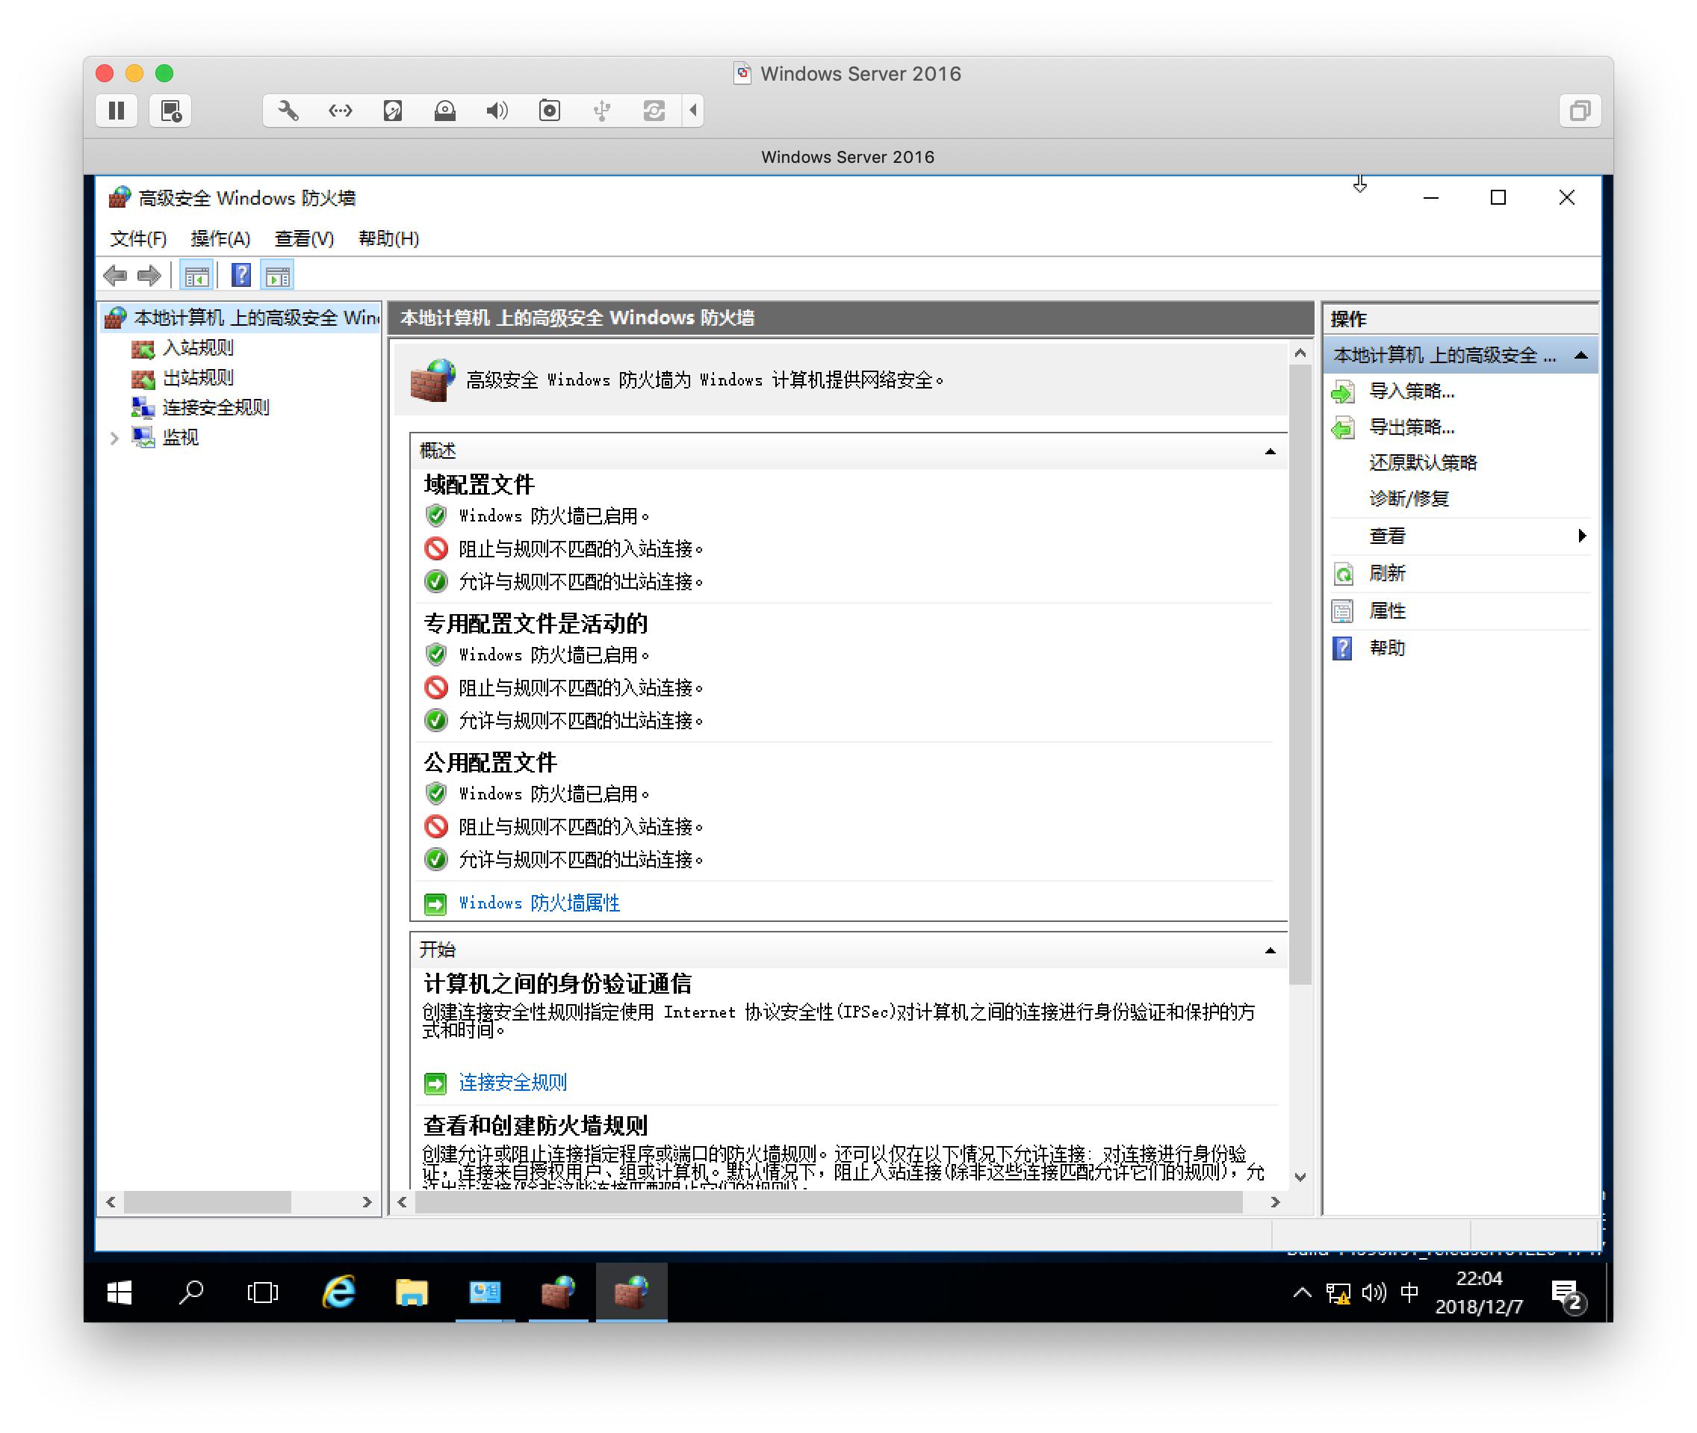
Task: Toggle the console tree pane with the toolbar icon
Action: click(196, 276)
